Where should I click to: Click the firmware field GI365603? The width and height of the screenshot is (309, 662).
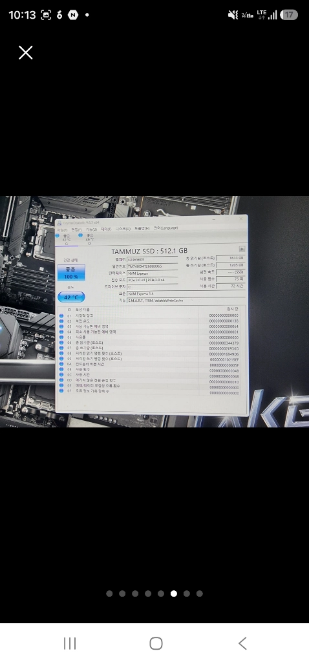(153, 259)
